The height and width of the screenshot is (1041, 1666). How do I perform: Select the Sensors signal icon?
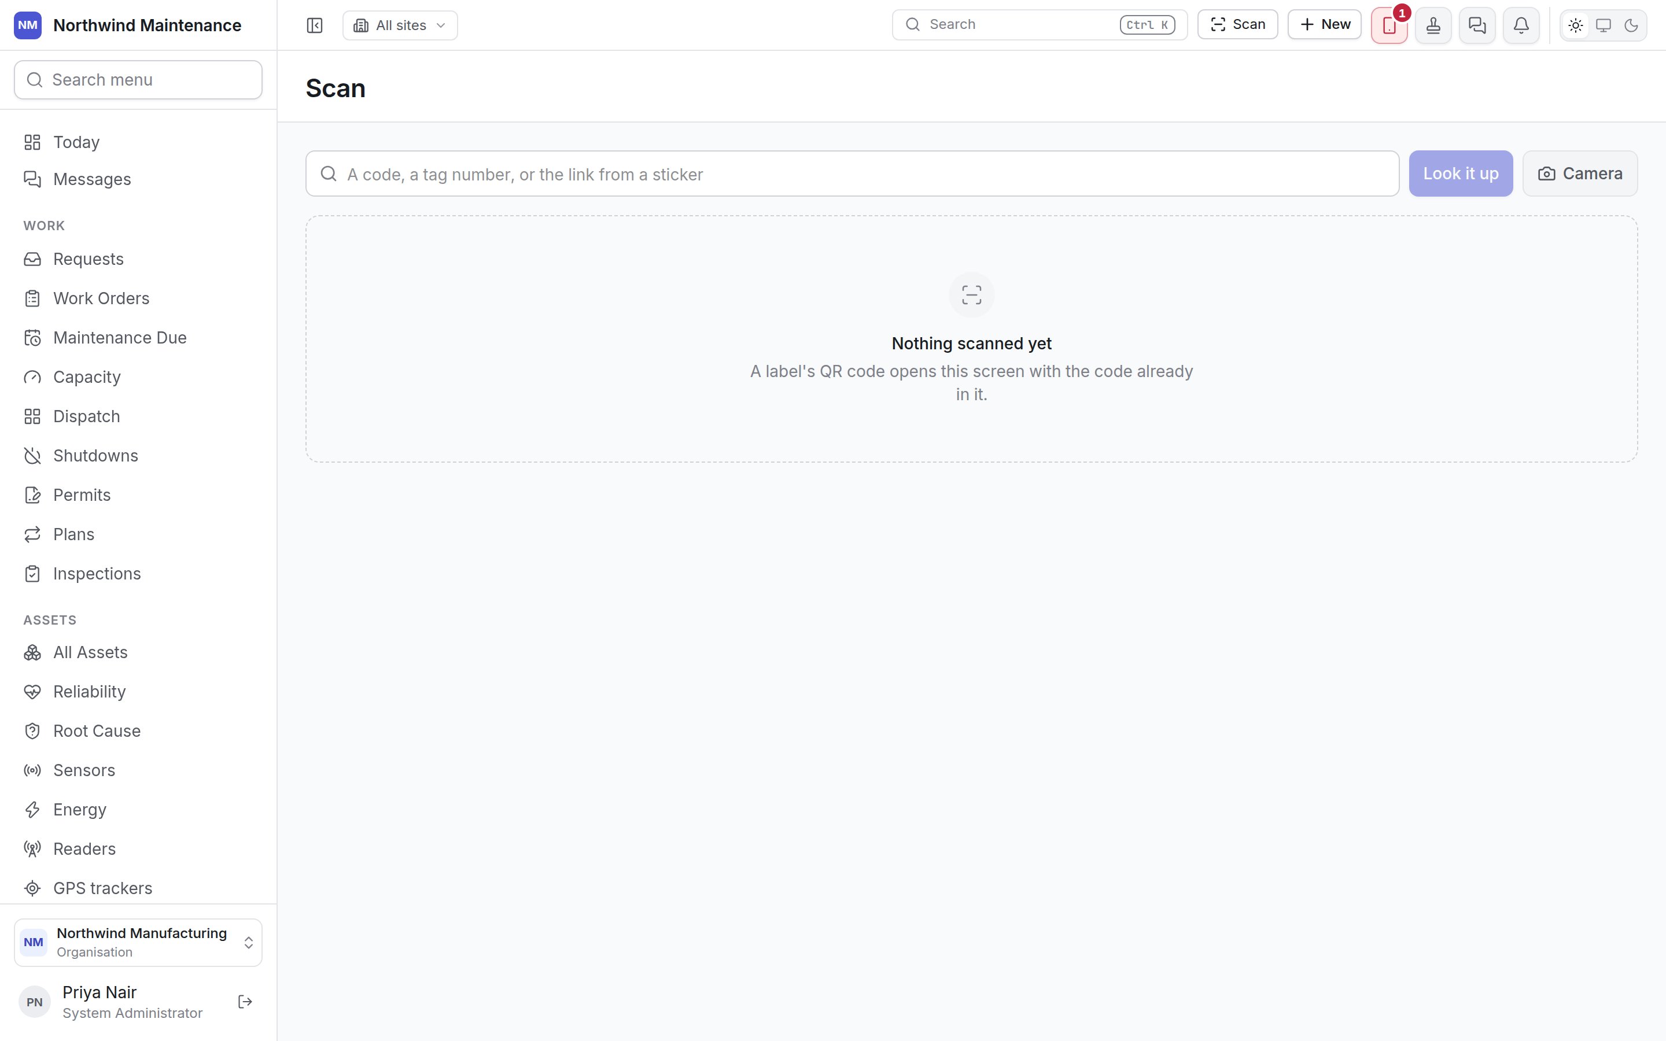(32, 770)
